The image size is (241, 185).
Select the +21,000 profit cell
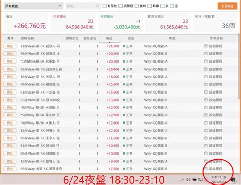click(113, 46)
